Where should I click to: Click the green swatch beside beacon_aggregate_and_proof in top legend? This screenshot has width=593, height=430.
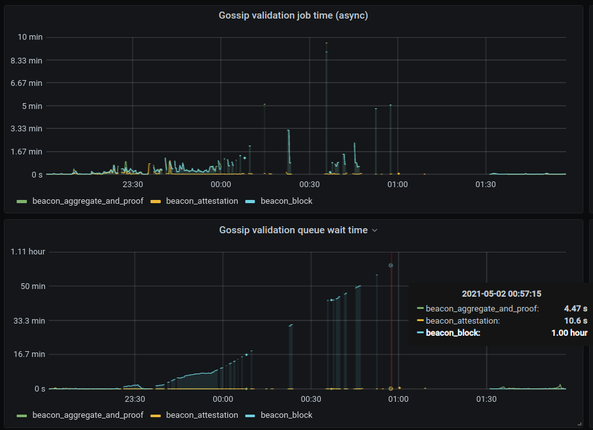[x=21, y=201]
